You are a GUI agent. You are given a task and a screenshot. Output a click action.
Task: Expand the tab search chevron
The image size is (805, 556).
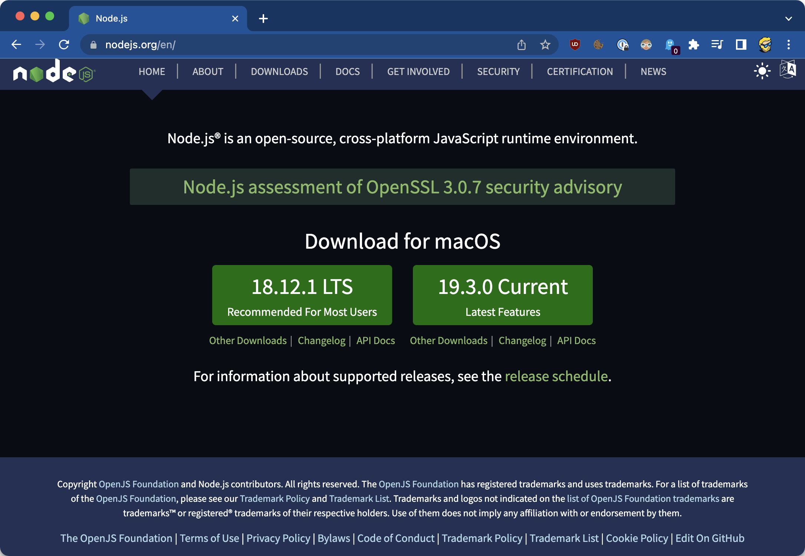pyautogui.click(x=788, y=19)
